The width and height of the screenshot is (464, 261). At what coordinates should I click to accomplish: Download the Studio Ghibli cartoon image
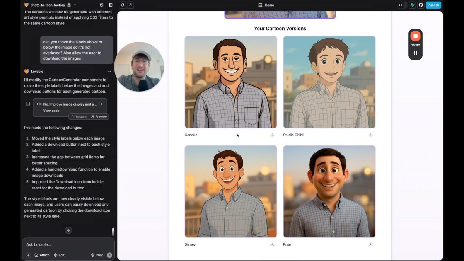[370, 135]
